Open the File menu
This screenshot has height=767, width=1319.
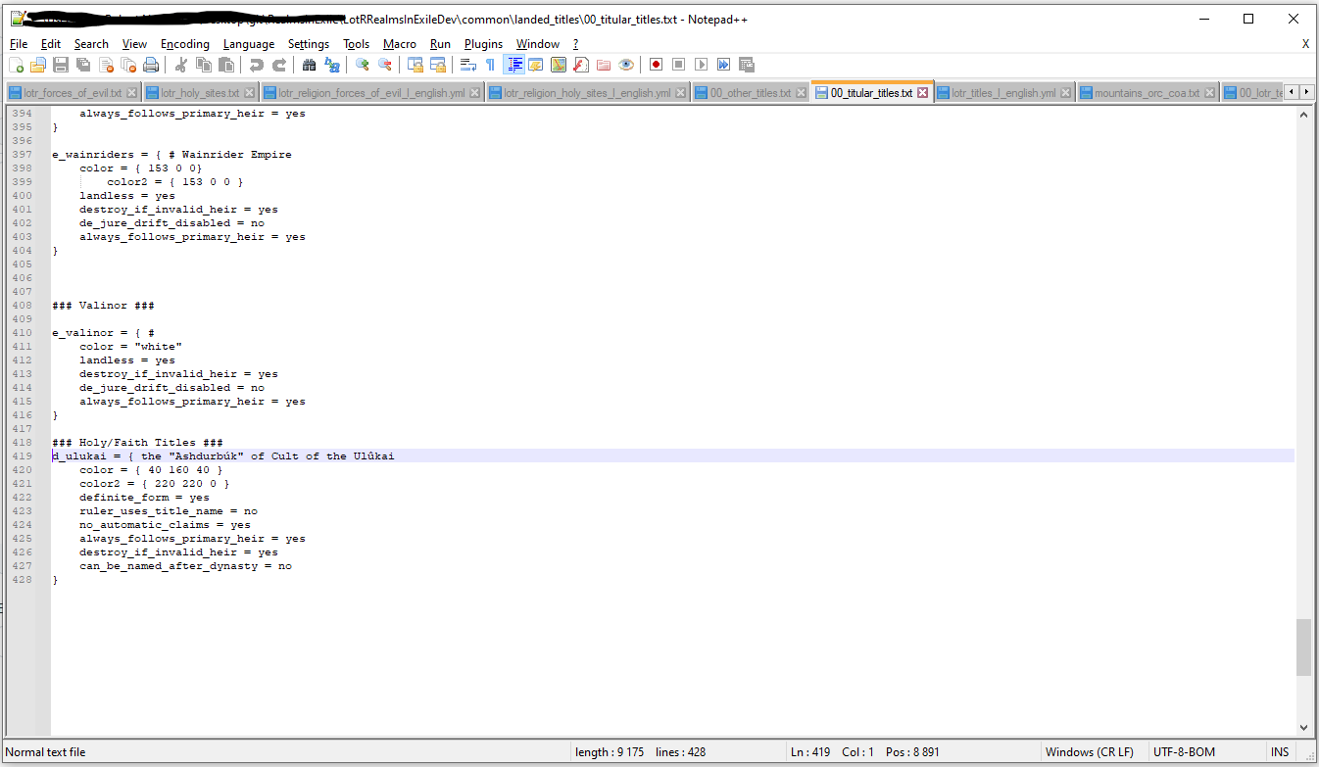(19, 44)
